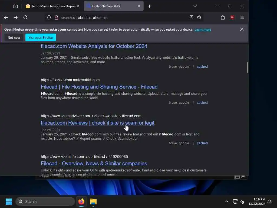Open cached link for scamadviser Reviews result

202,143
